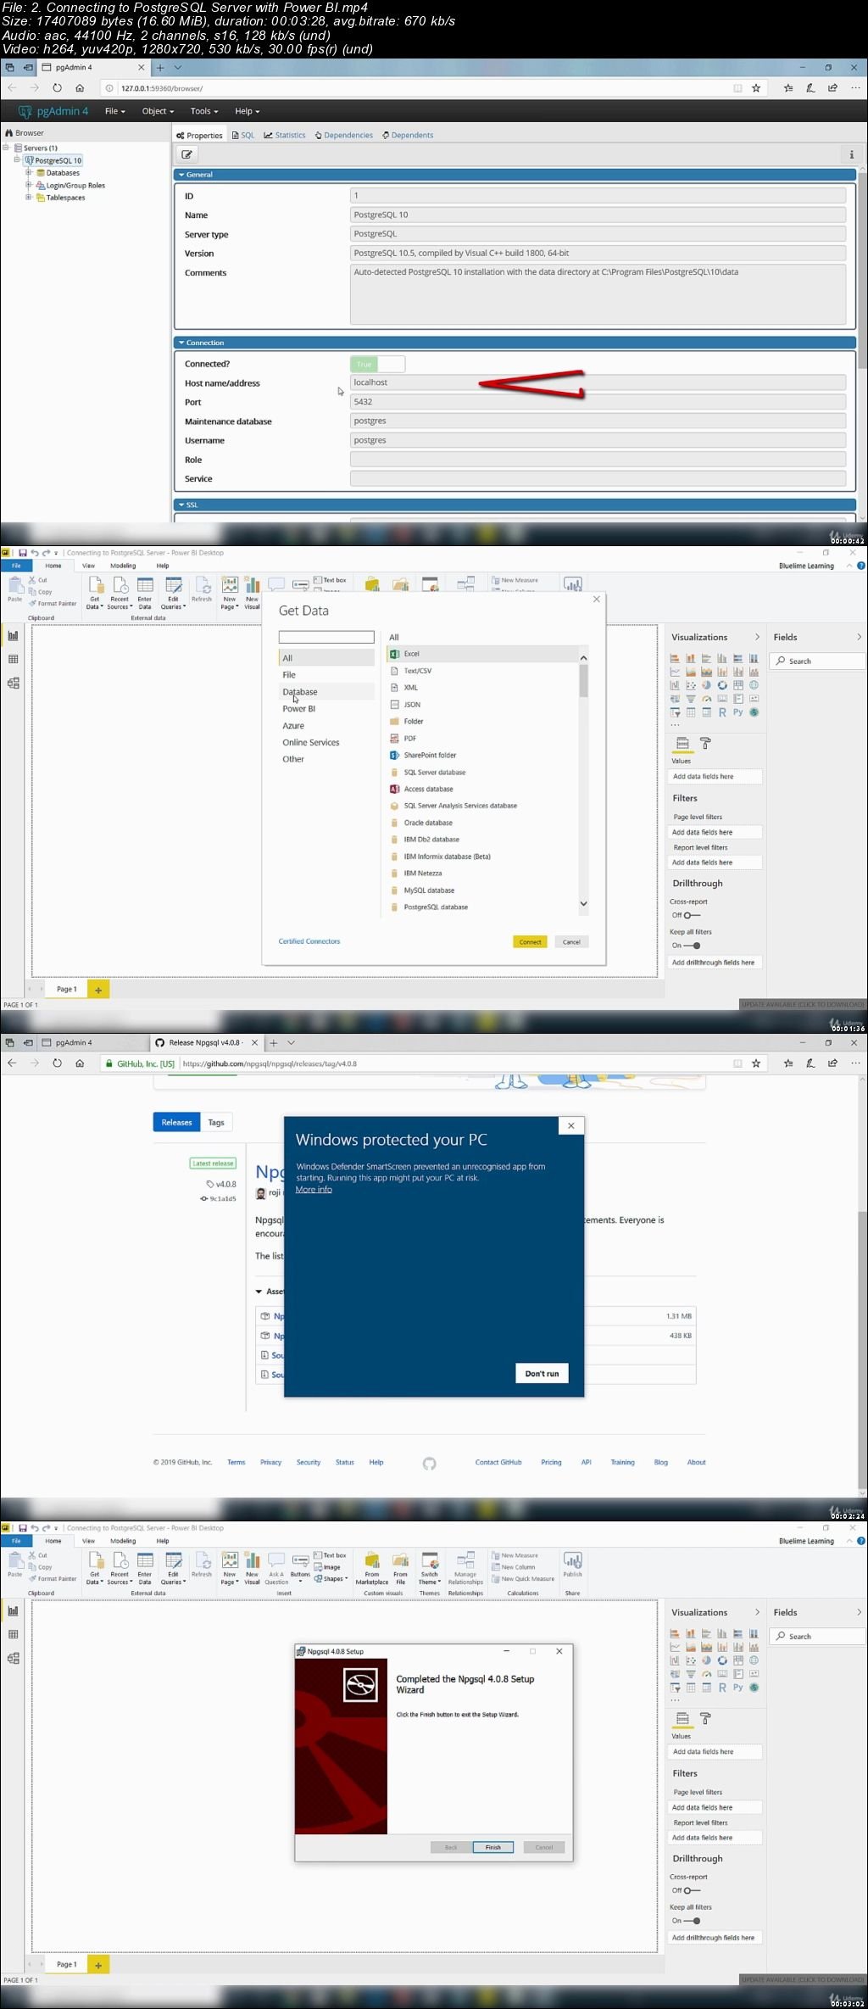Open Format paint-roller tab in Npgsql Setup frame
Screen dimensions: 868x2009
[x=705, y=1718]
